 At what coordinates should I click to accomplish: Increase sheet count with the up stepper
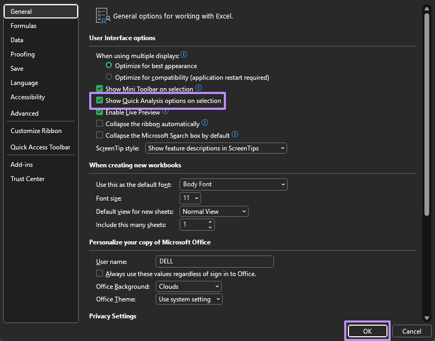coord(210,222)
